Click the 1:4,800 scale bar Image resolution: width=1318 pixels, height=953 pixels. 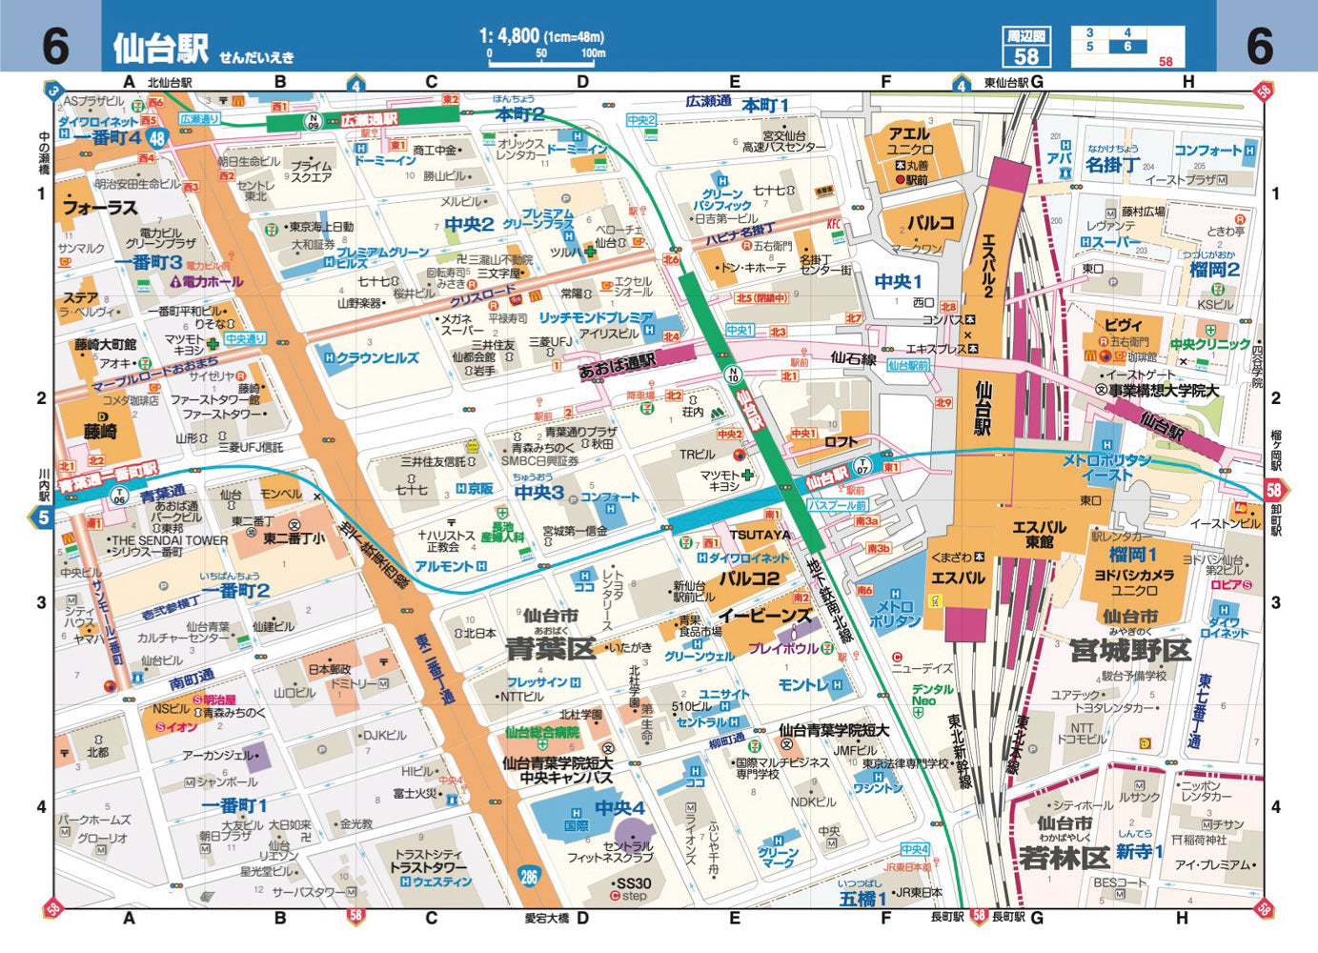pyautogui.click(x=542, y=46)
